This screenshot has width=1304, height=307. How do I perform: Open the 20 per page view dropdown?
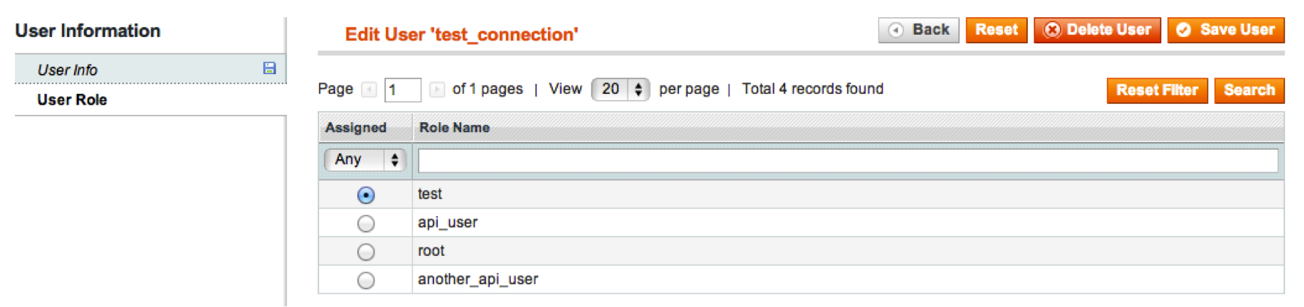click(x=621, y=90)
